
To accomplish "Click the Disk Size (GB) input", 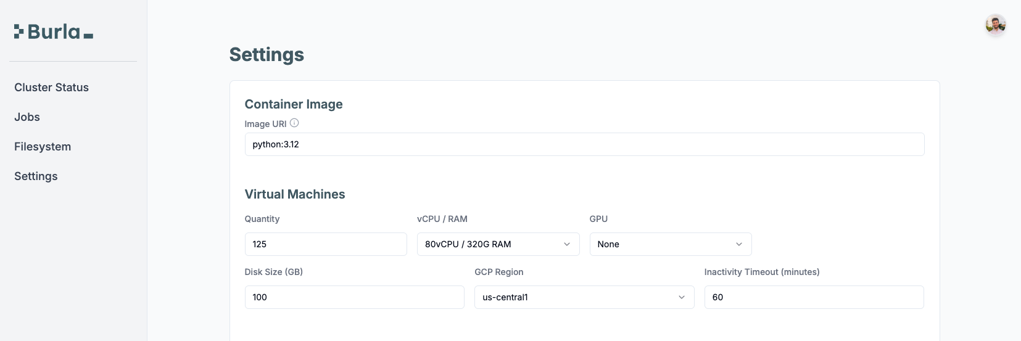I will (x=354, y=297).
